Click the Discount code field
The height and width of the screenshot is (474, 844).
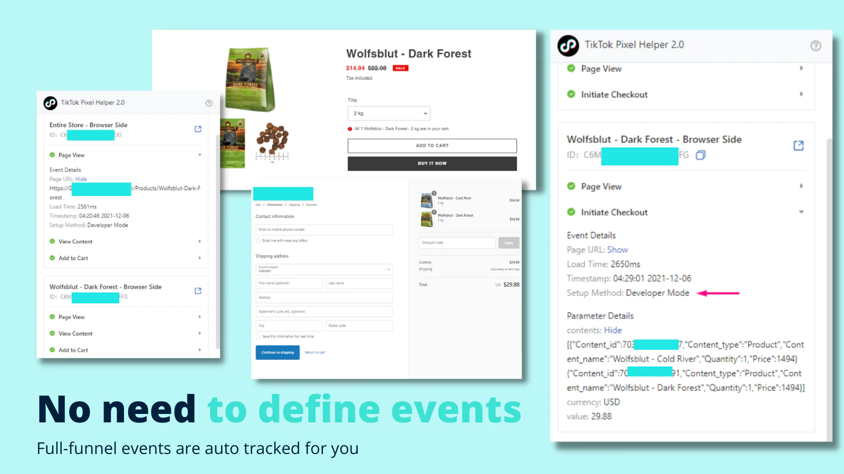[x=457, y=243]
